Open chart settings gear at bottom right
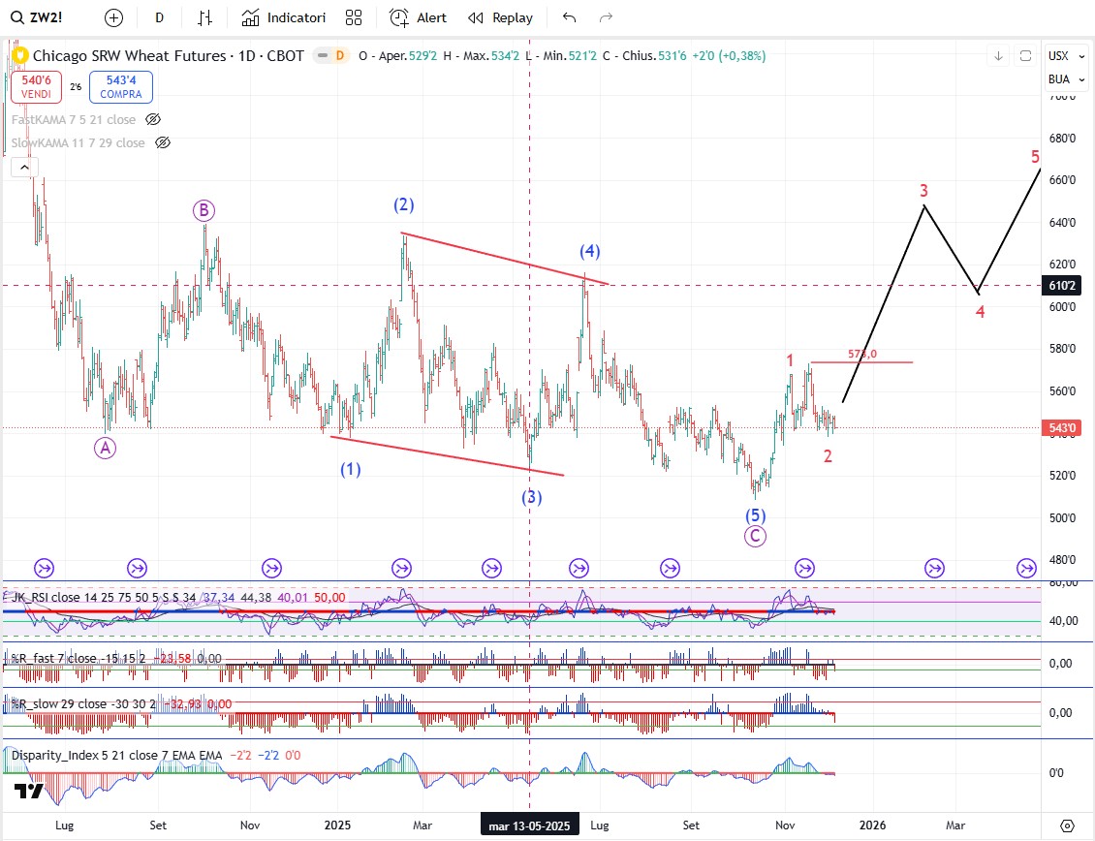Screen dimensions: 1095x841 coord(1067,825)
